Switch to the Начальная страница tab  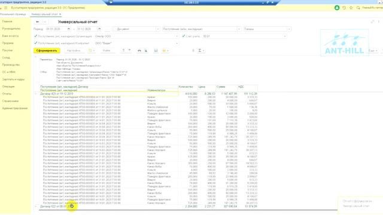[13, 14]
